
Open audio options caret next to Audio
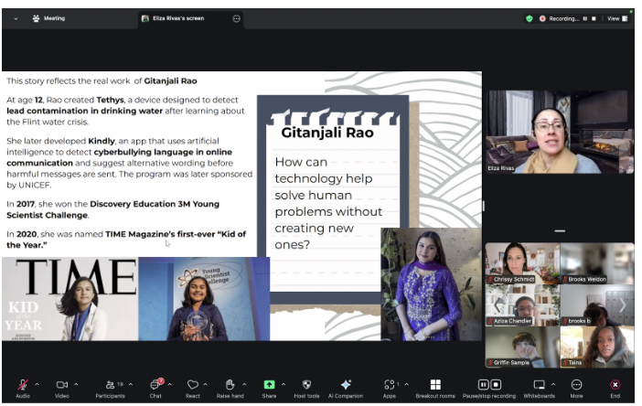[x=37, y=384]
